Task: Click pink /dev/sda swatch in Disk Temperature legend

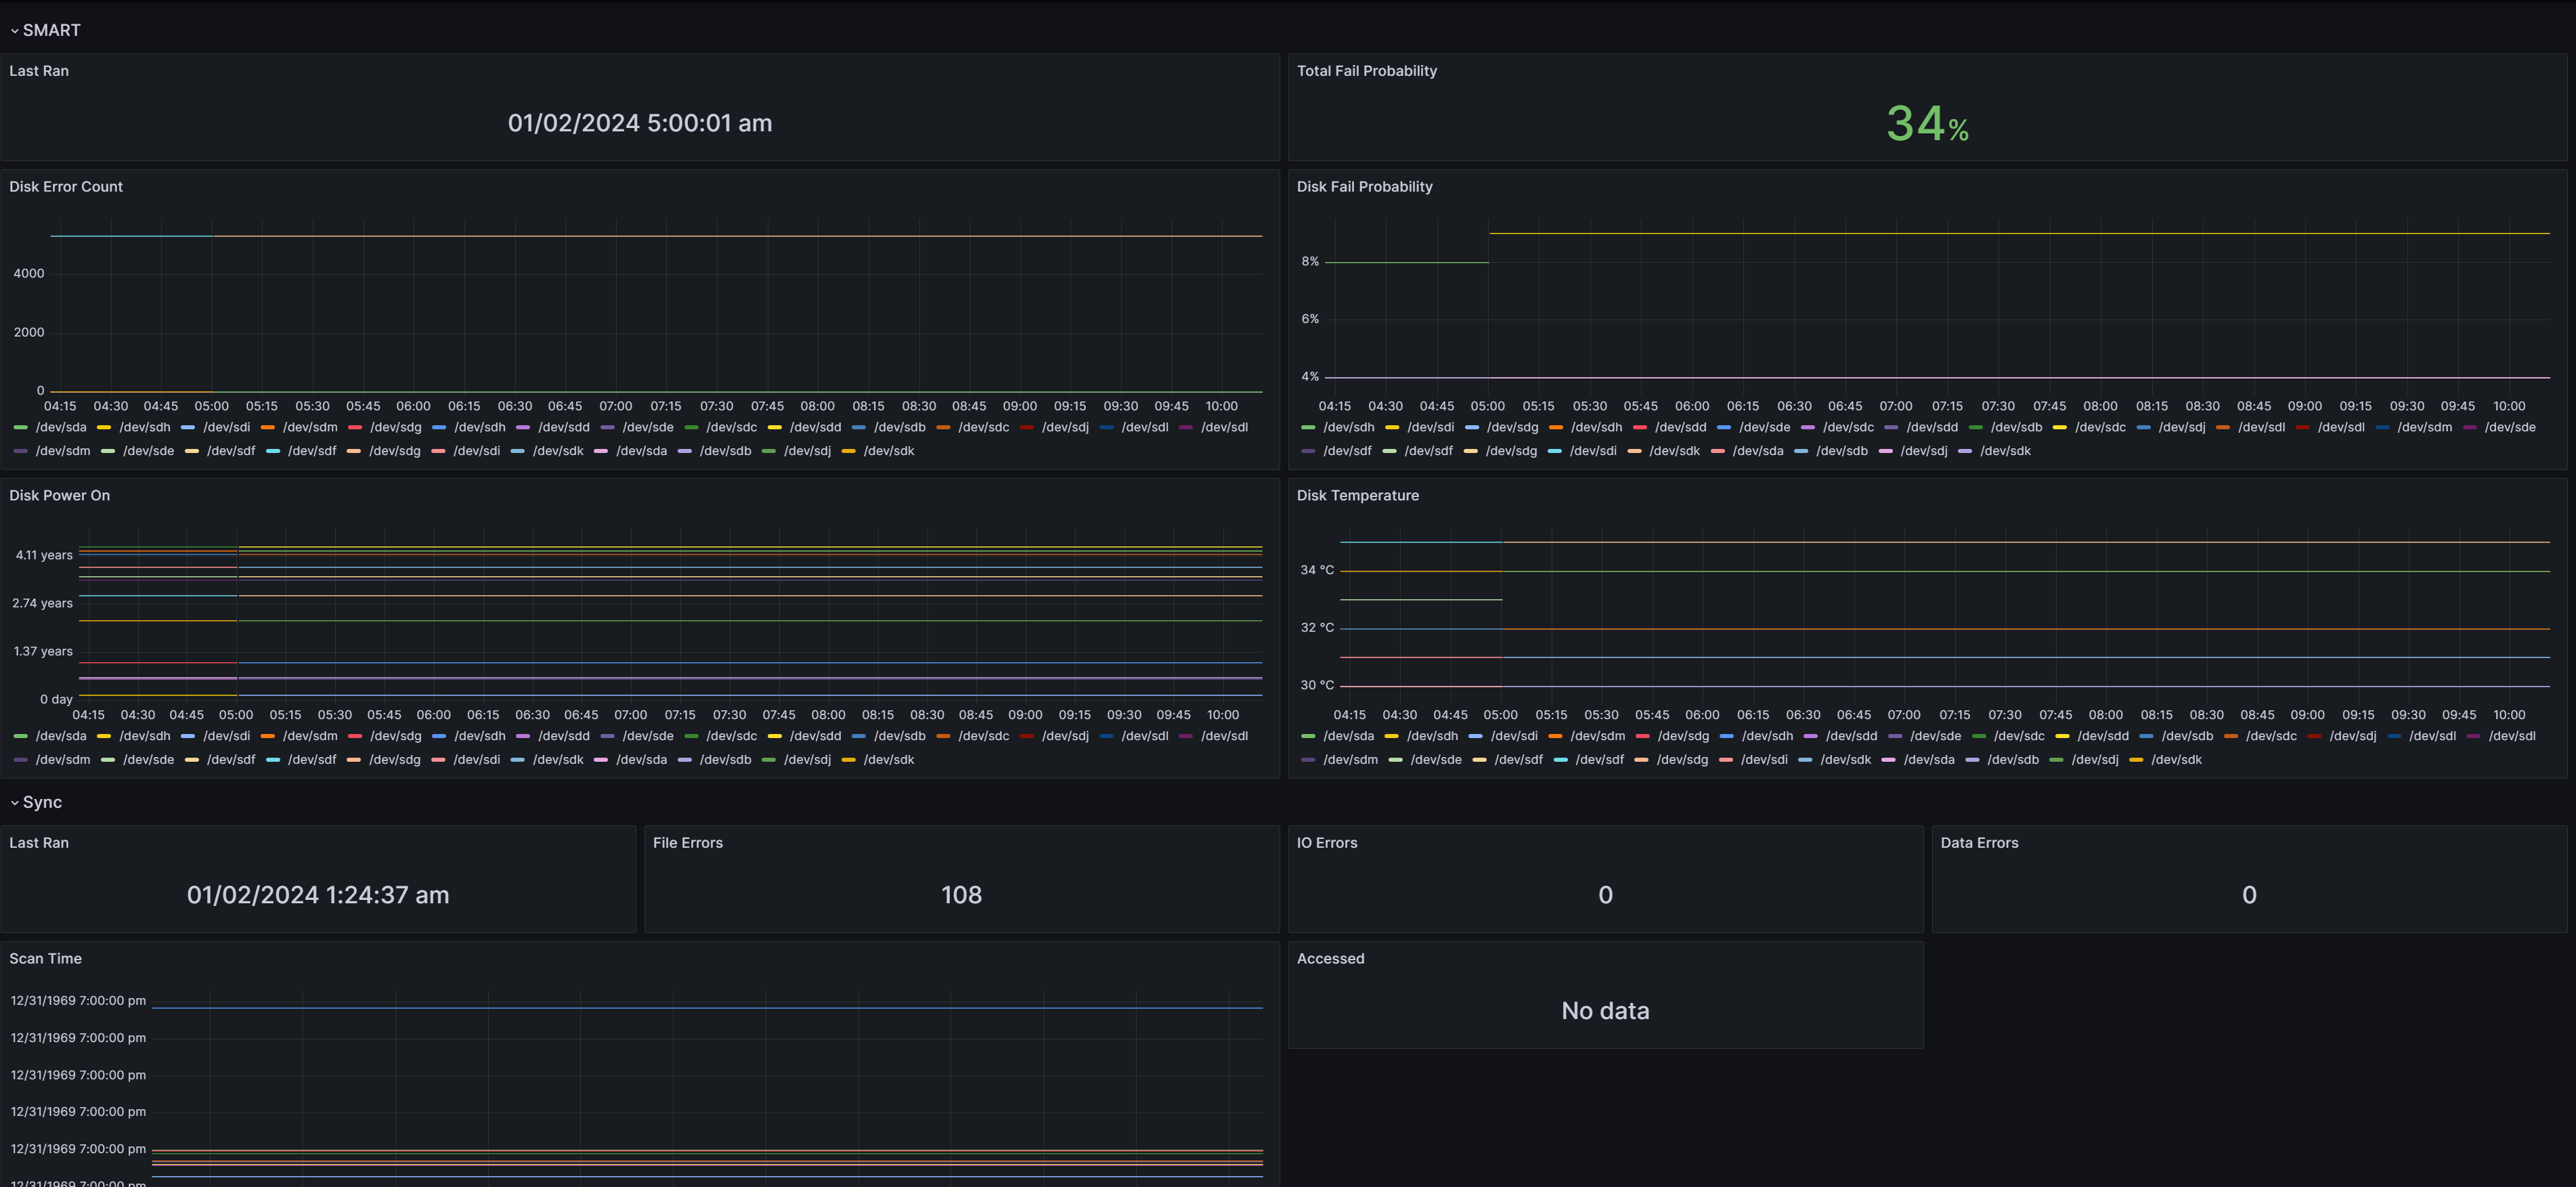Action: (x=1888, y=760)
